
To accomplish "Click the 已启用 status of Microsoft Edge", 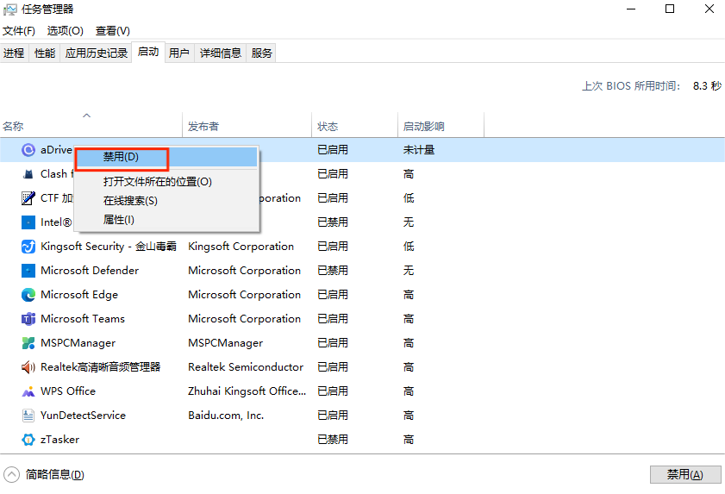I will [333, 295].
